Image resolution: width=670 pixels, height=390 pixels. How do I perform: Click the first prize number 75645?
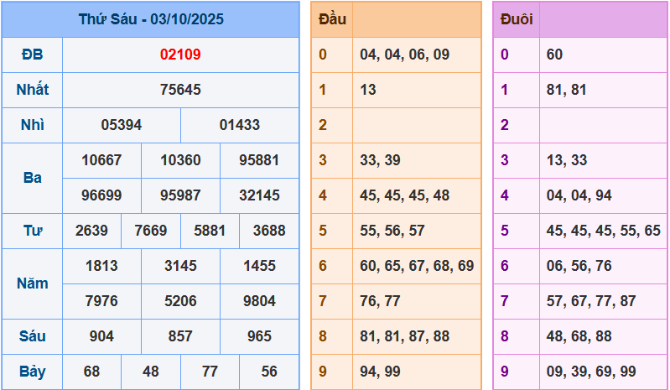click(180, 90)
